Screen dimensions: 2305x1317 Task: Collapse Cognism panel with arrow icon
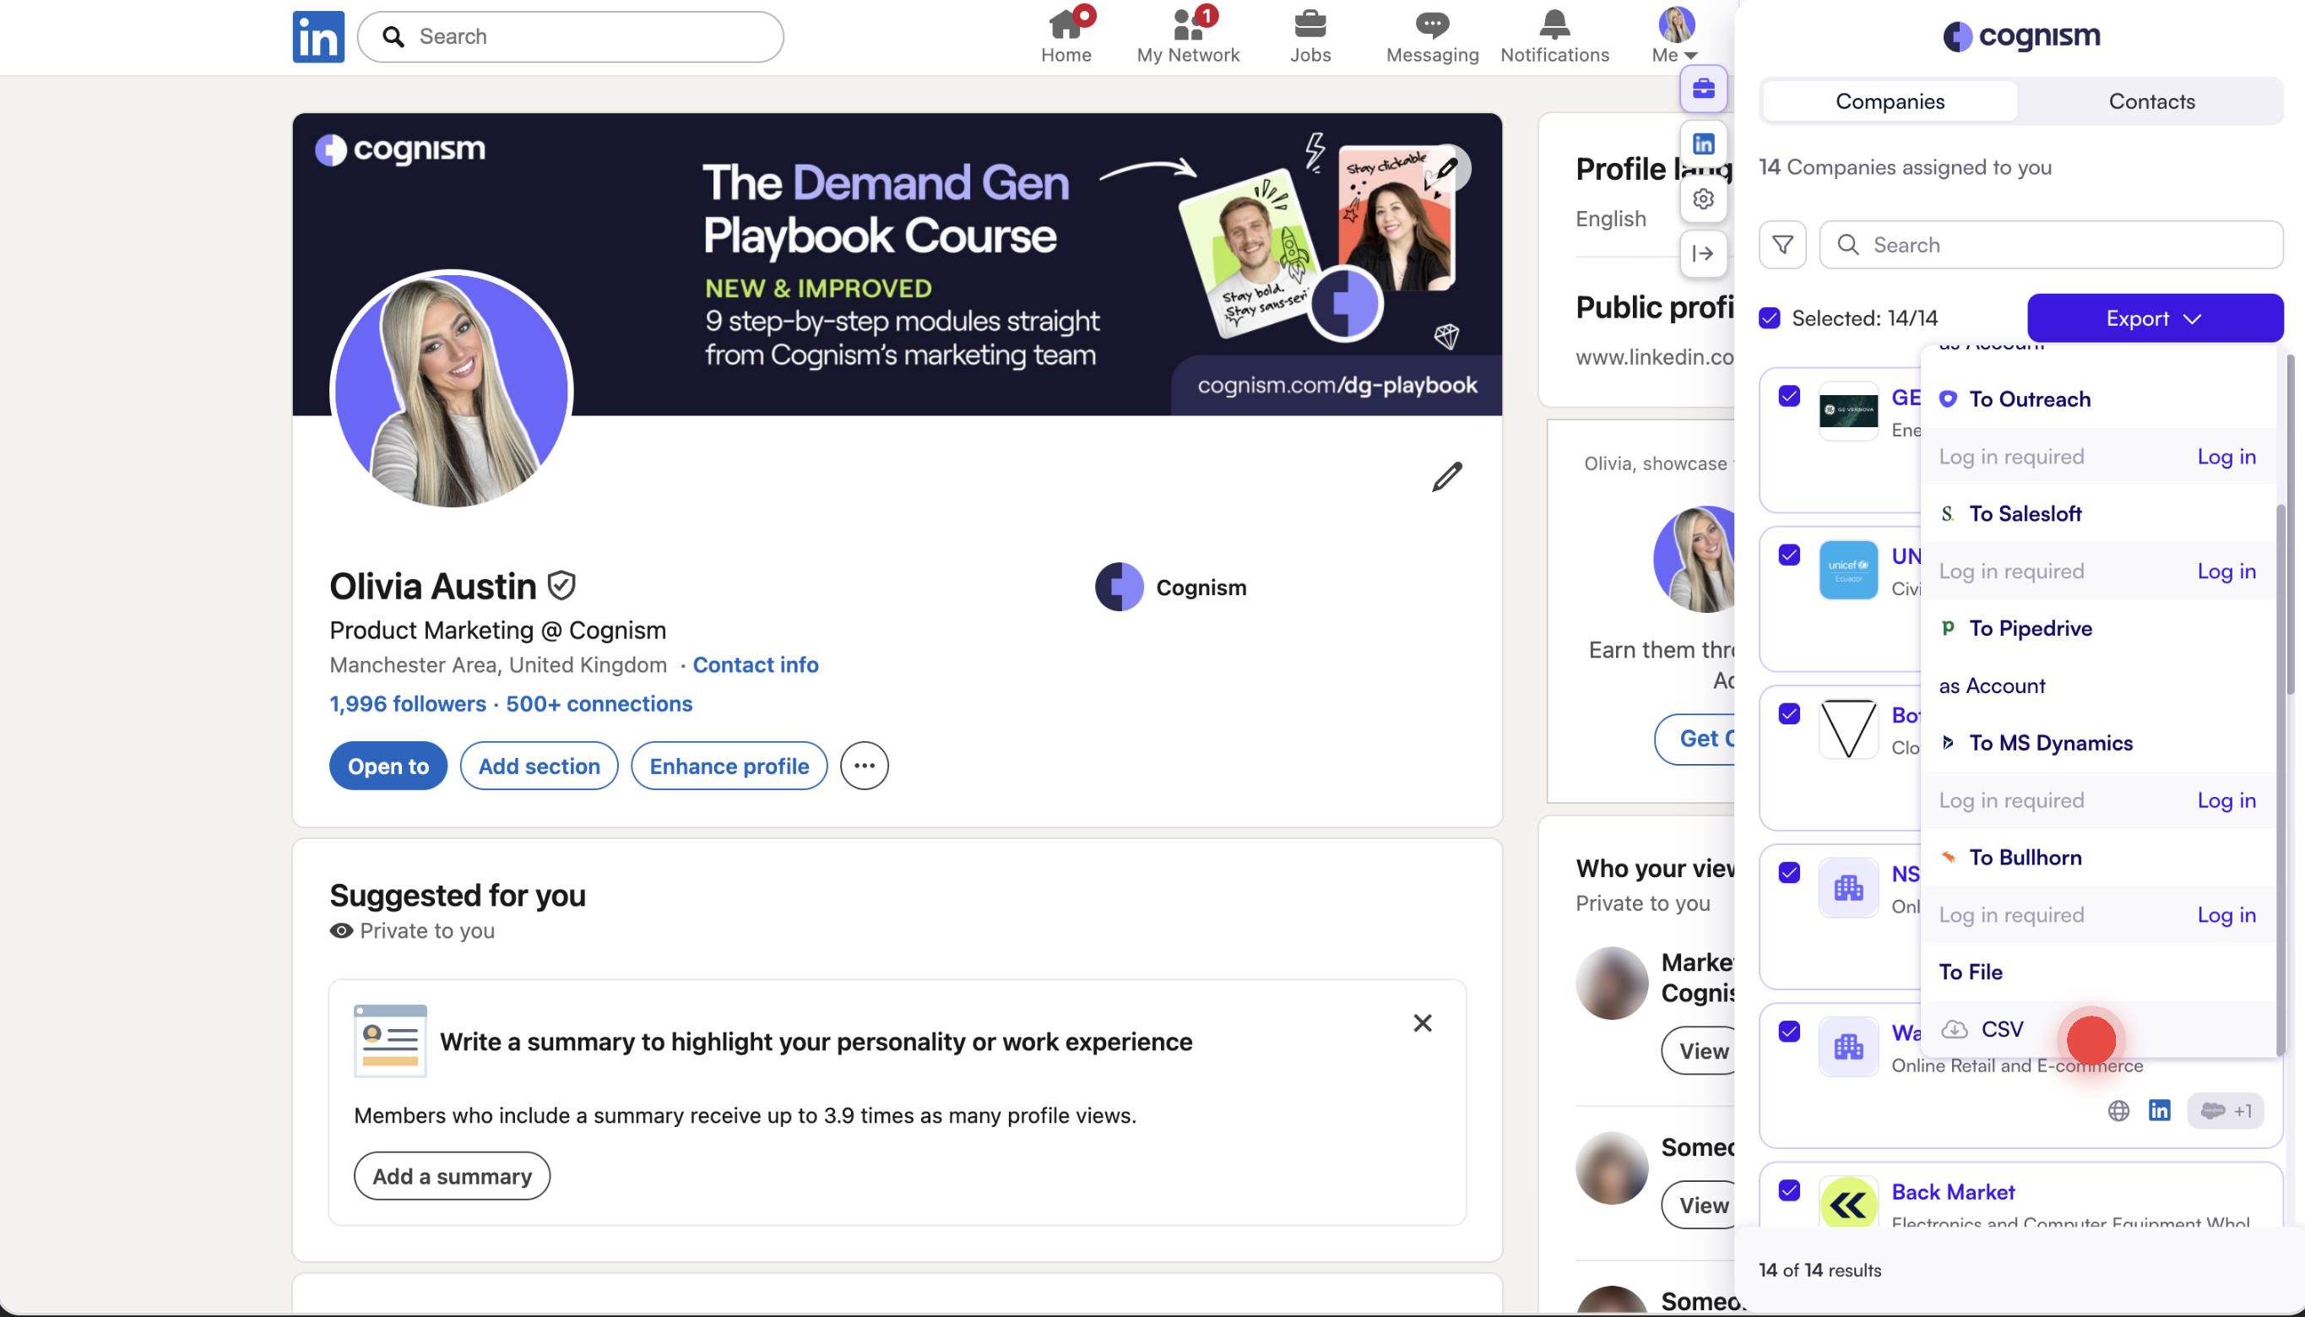(x=1704, y=253)
